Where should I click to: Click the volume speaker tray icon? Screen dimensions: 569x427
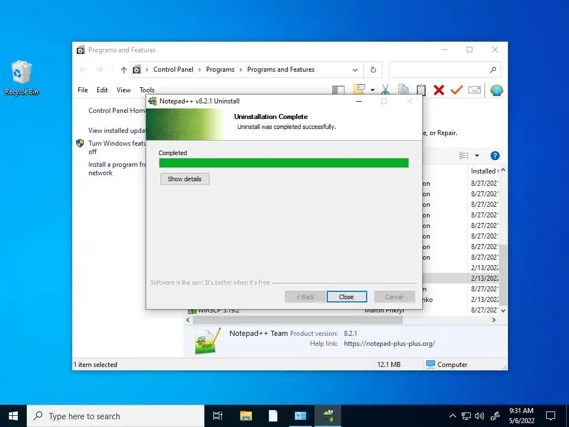pos(480,416)
